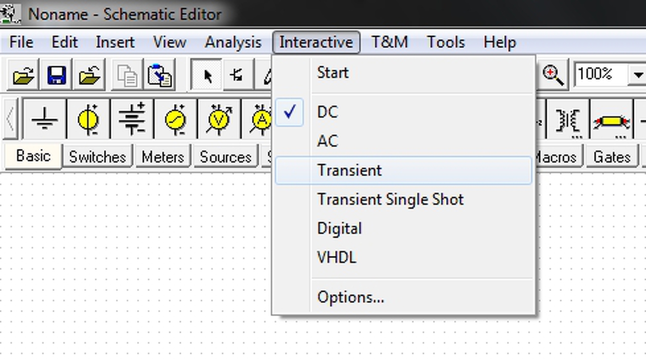Click the Open file icon
The height and width of the screenshot is (362, 646).
tap(23, 76)
